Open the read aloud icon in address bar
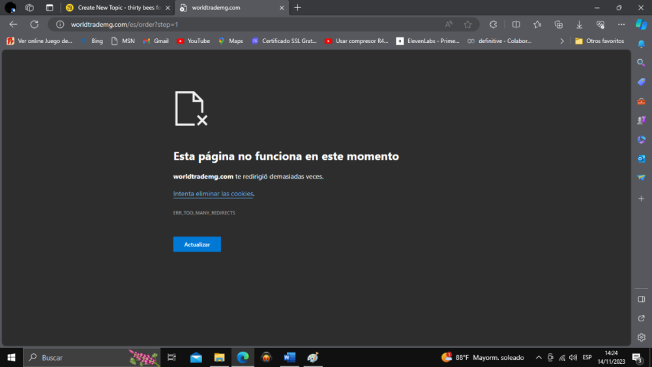652x367 pixels. (x=449, y=25)
